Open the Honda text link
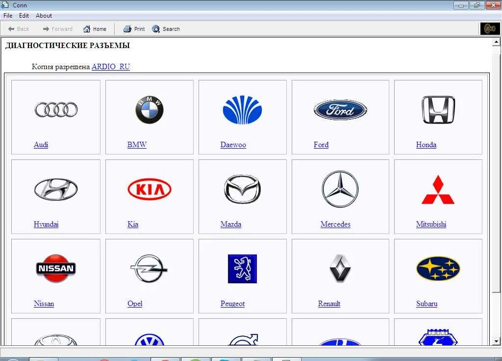The image size is (502, 361). (x=426, y=145)
